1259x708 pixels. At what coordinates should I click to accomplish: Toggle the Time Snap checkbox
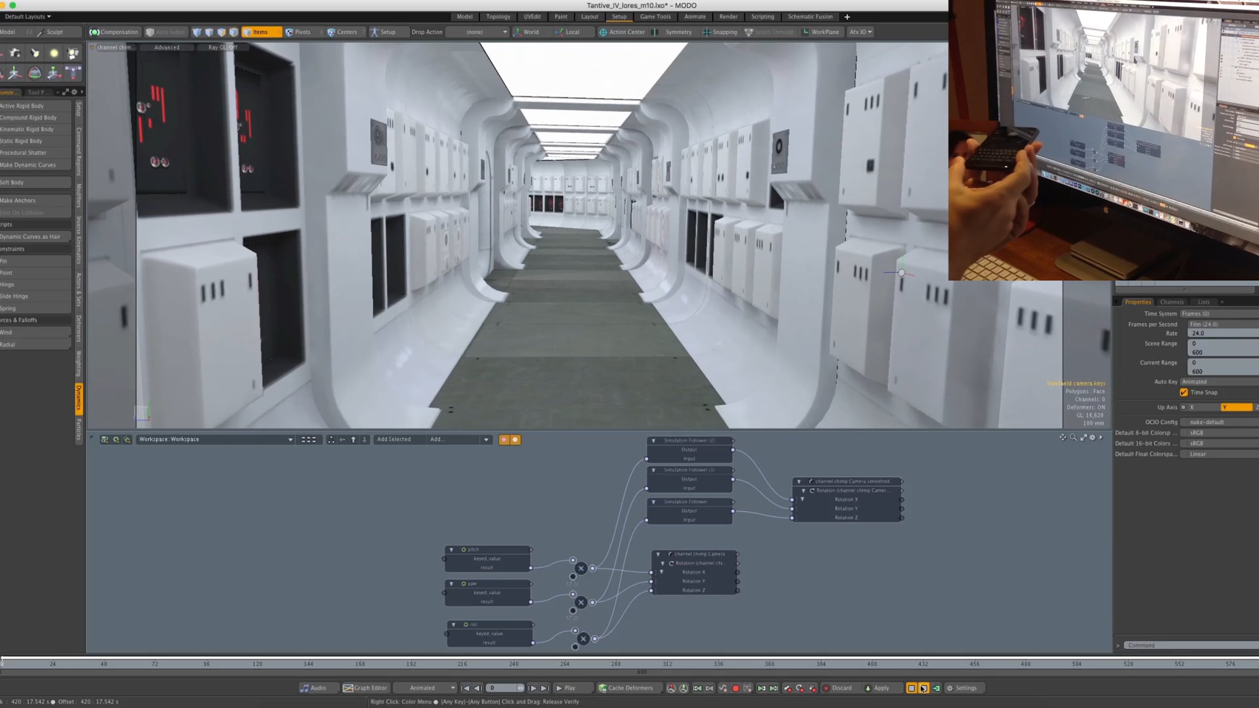click(x=1184, y=392)
